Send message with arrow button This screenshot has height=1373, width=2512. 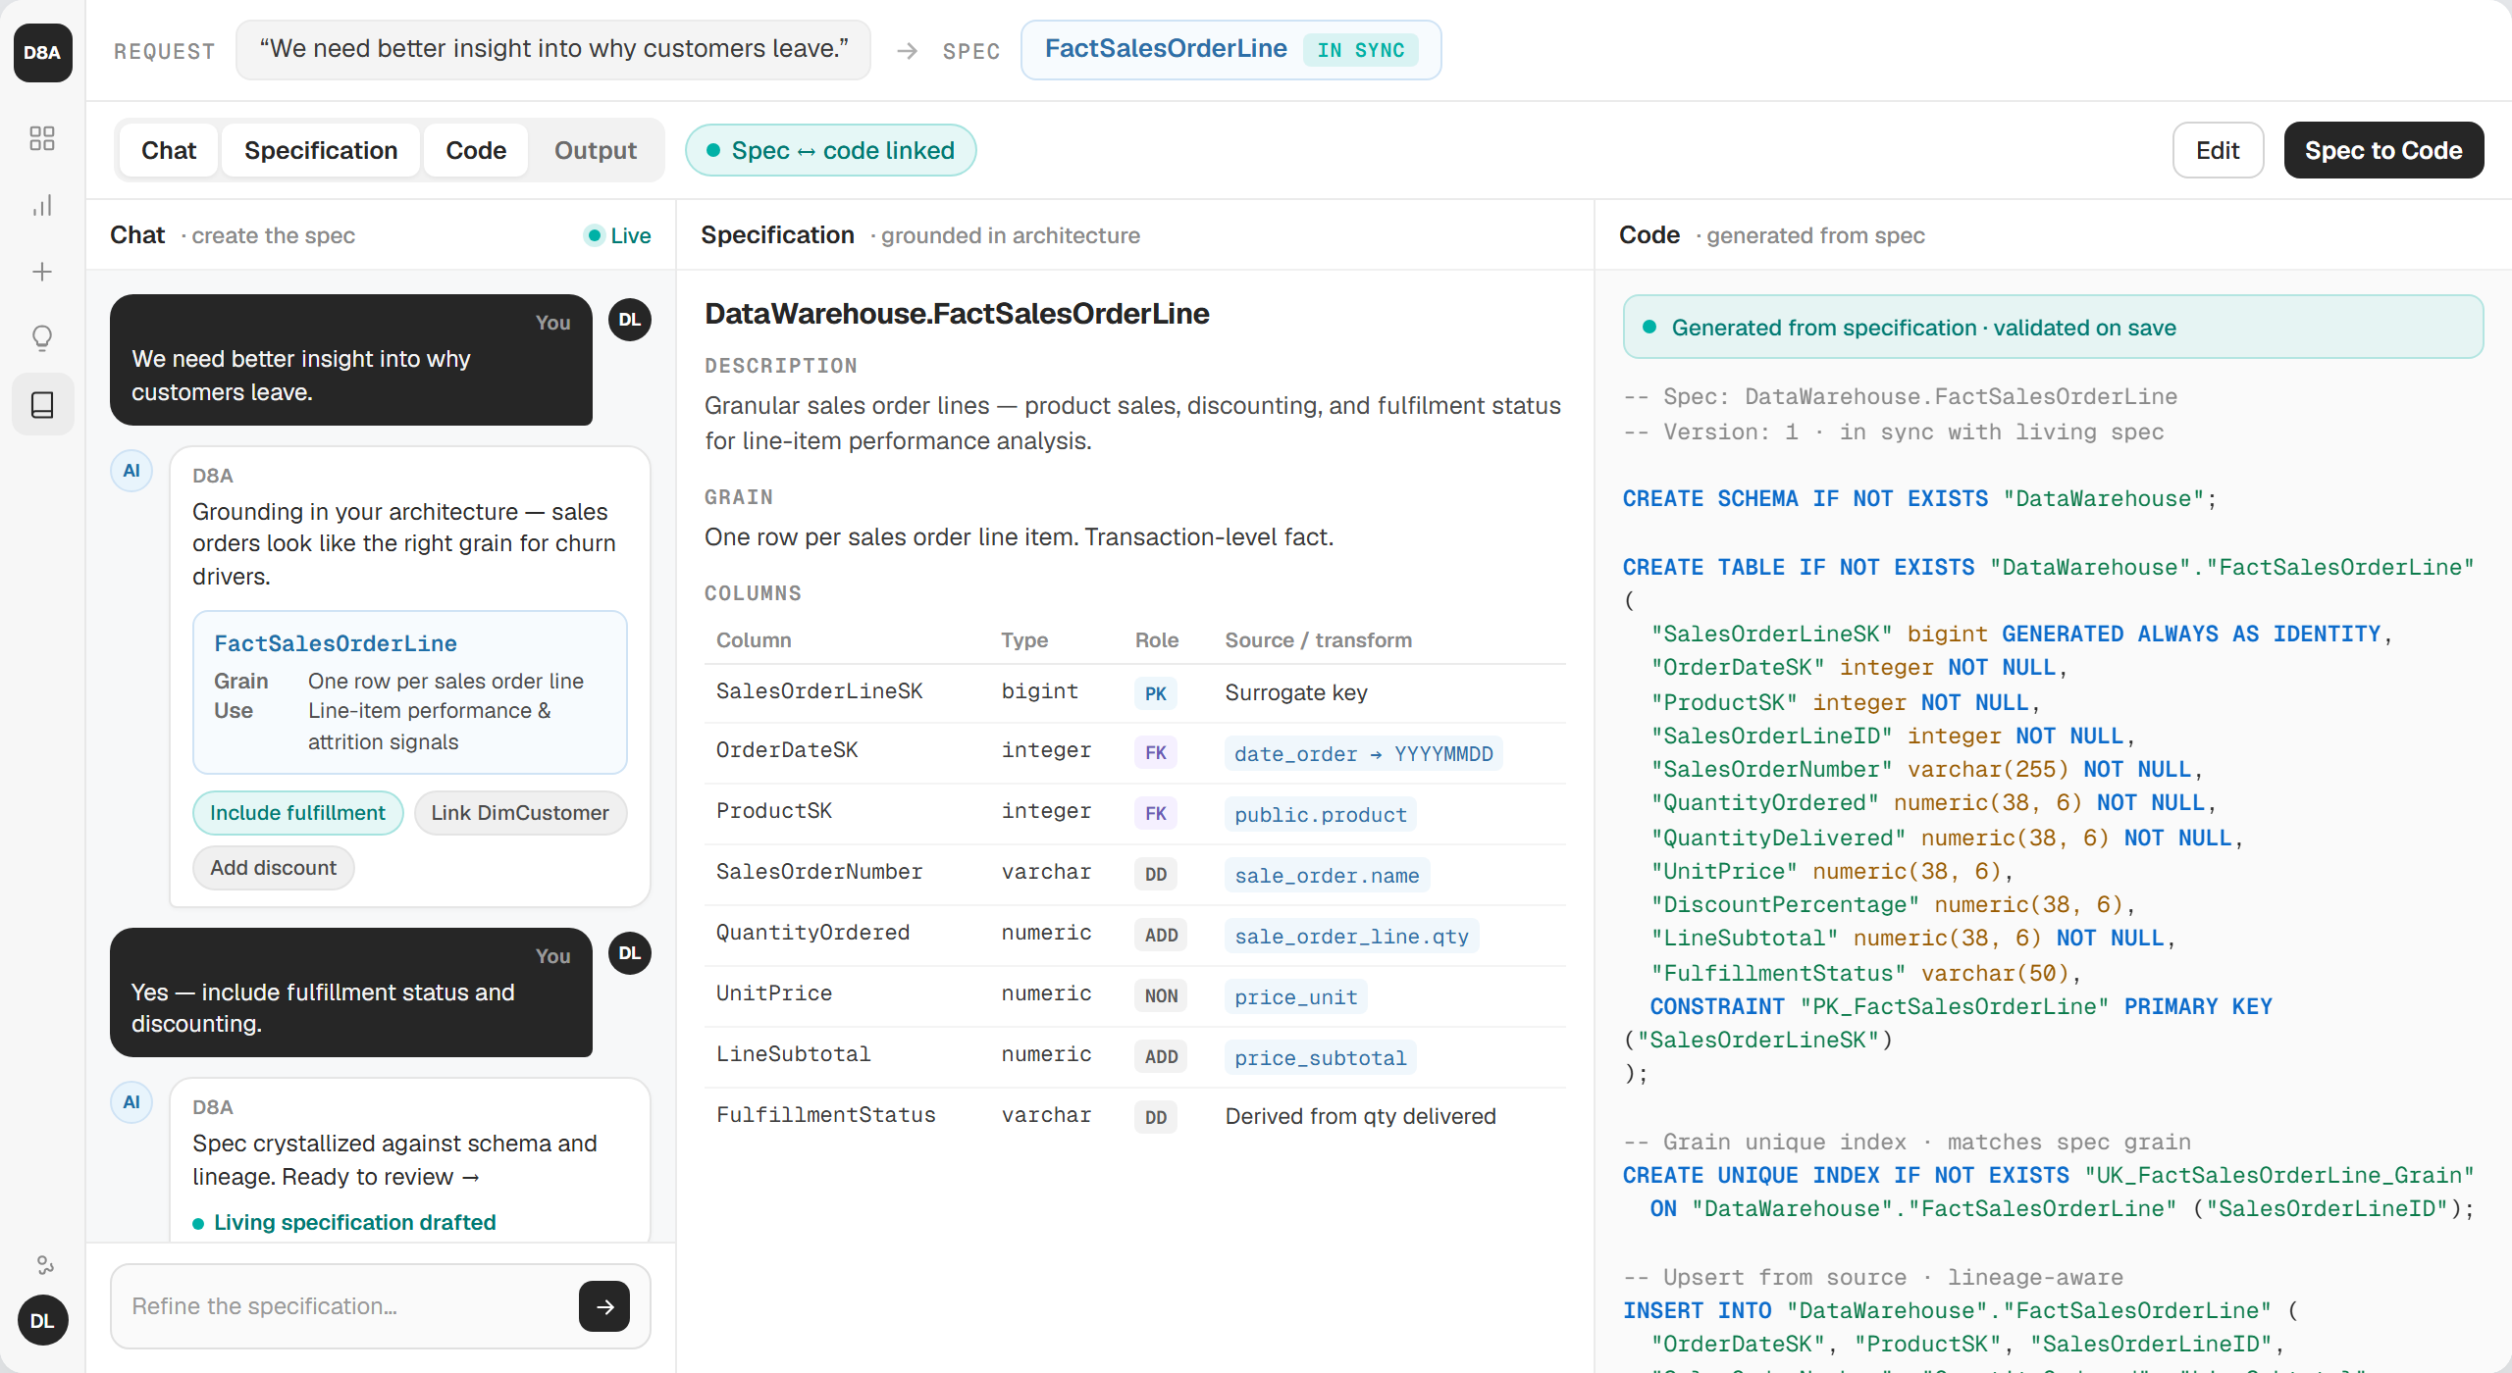(604, 1306)
